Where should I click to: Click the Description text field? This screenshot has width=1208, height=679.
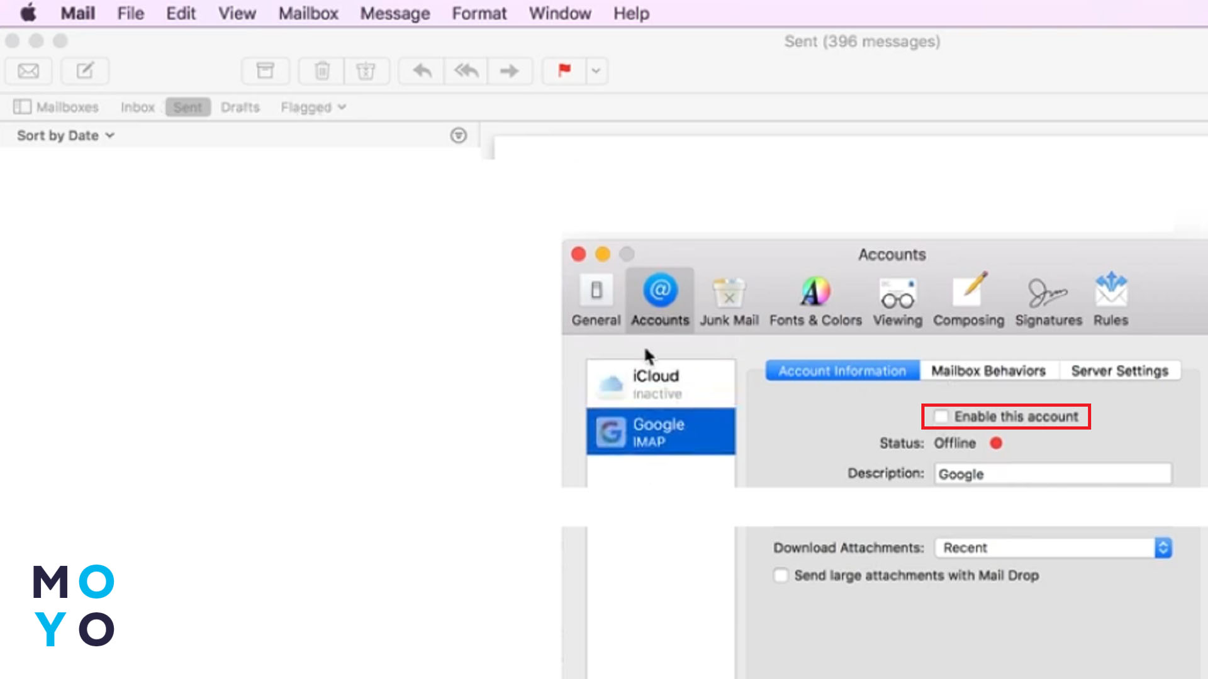click(x=1053, y=474)
